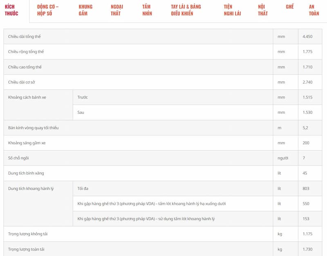
Task: Go to the NGOẠI THẤT tab
Action: [117, 10]
